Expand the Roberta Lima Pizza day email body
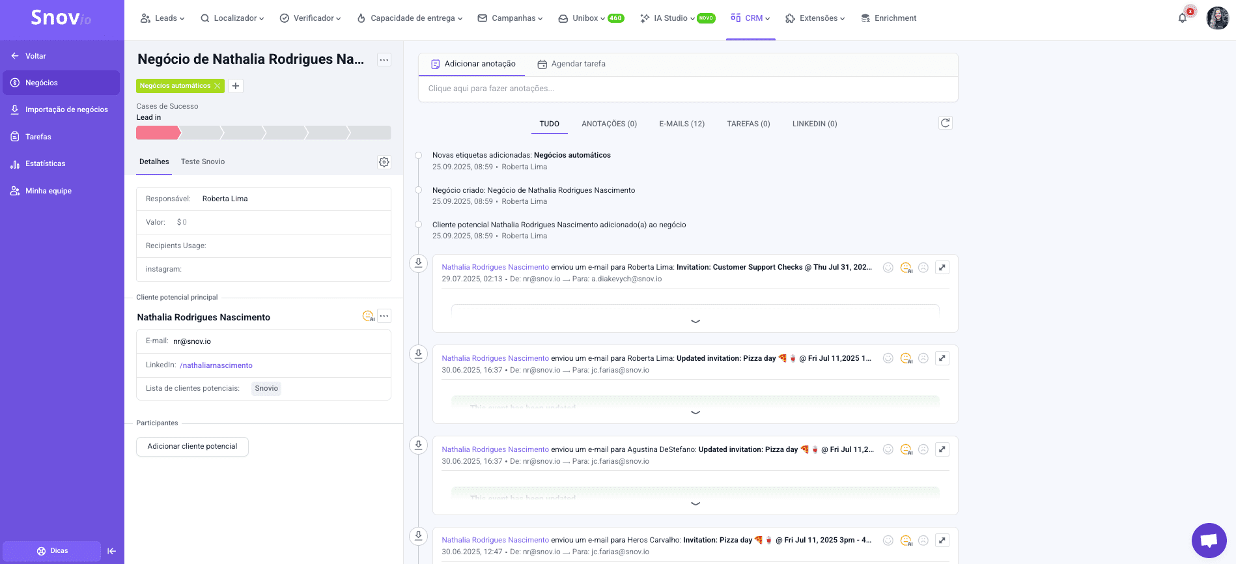 [x=695, y=412]
